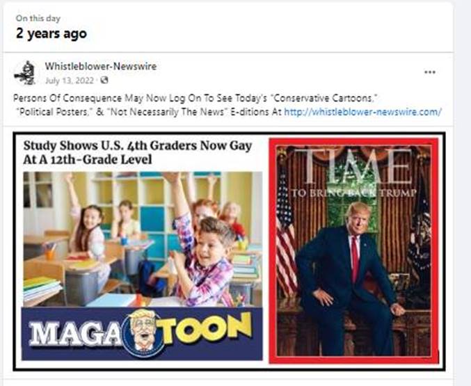Click the Whistleblower-Newswire profile avatar
This screenshot has height=386, width=471.
point(25,73)
